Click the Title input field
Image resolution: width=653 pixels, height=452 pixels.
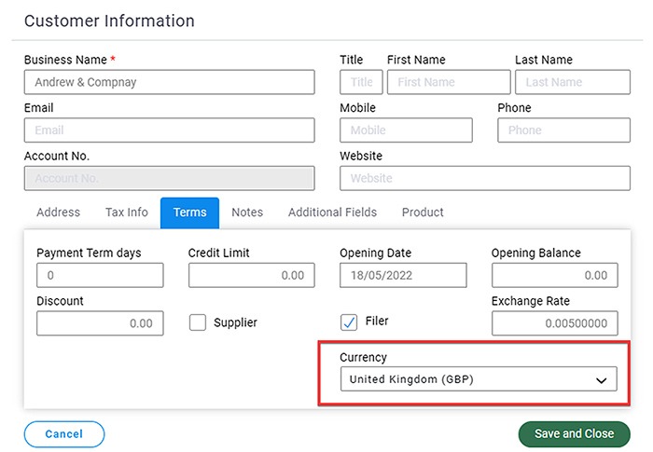(361, 82)
